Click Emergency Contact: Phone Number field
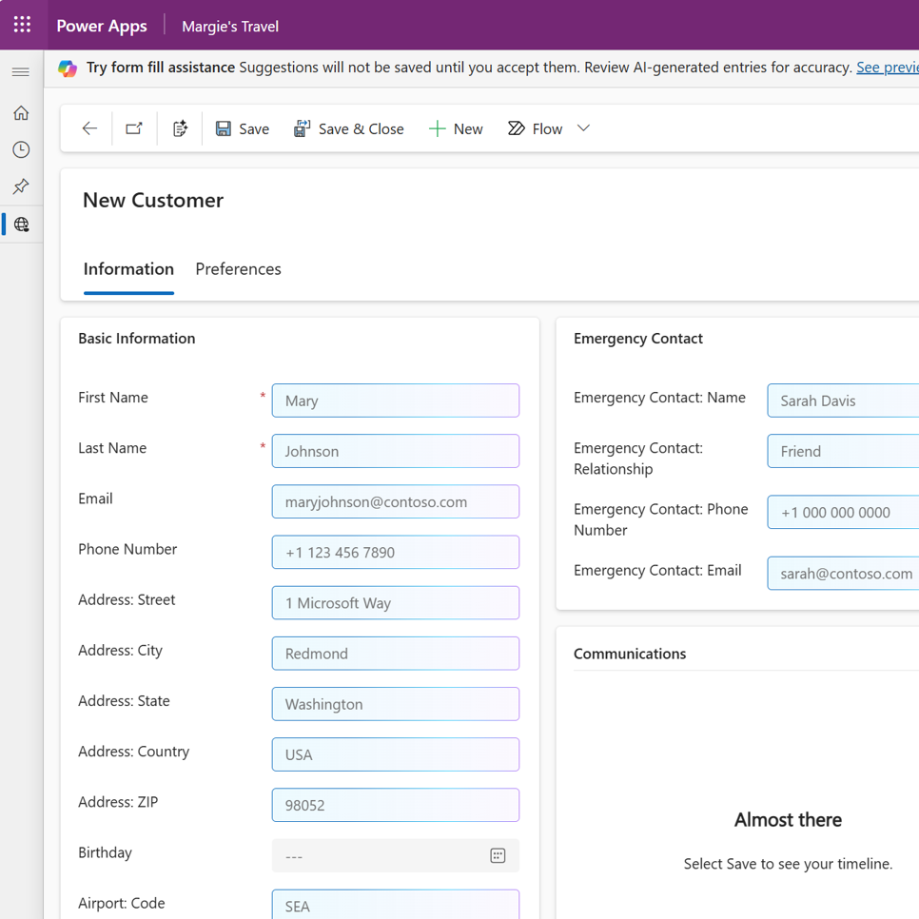 843,512
